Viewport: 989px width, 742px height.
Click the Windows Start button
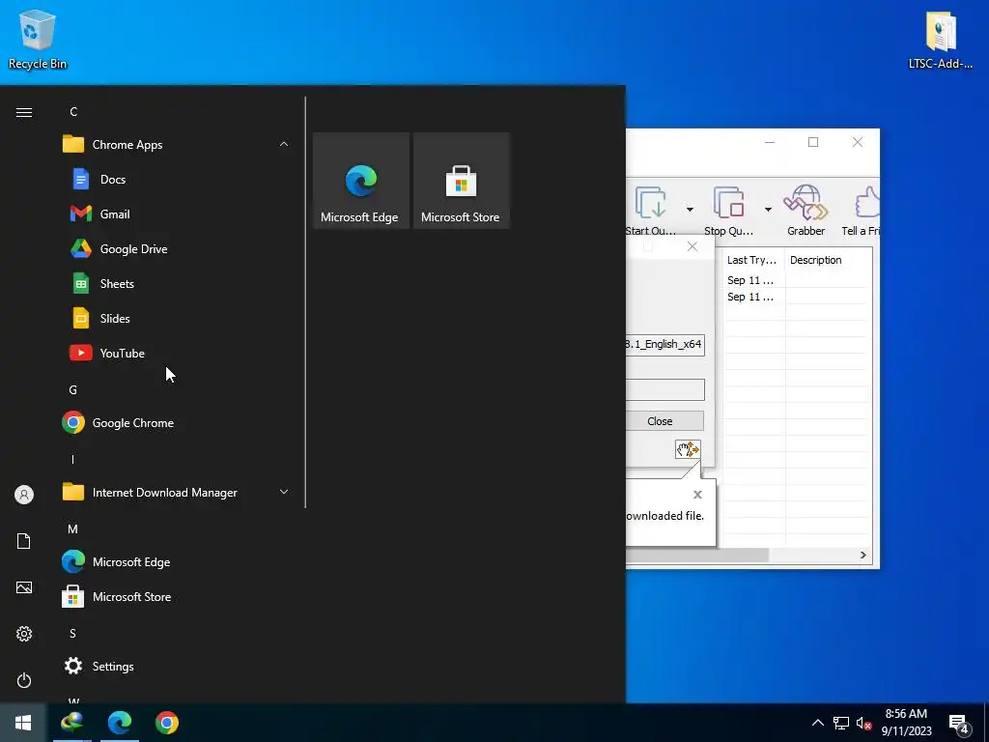[x=23, y=723]
